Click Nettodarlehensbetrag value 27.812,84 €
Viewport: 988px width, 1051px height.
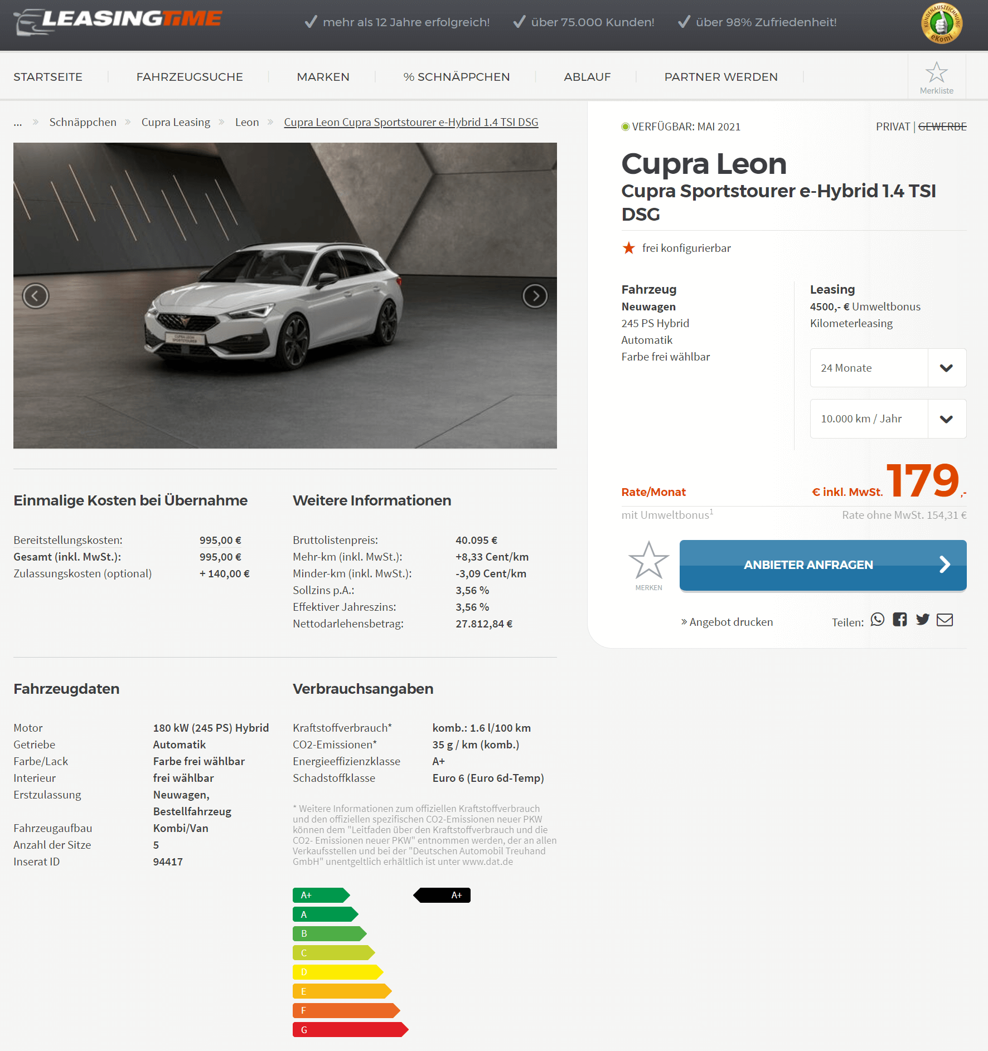[x=484, y=624]
